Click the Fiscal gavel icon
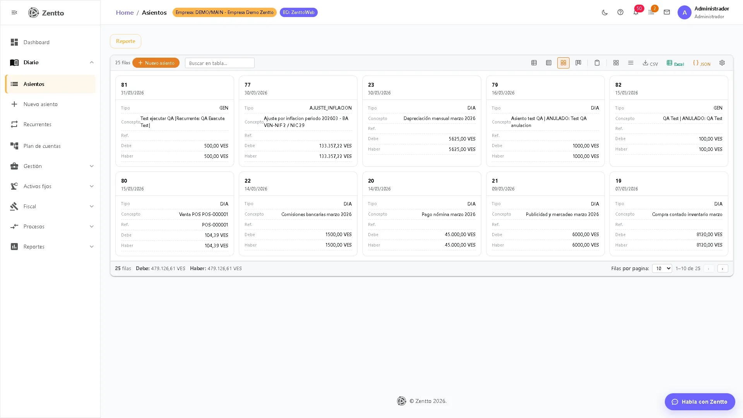The height and width of the screenshot is (418, 743). pos(14,206)
